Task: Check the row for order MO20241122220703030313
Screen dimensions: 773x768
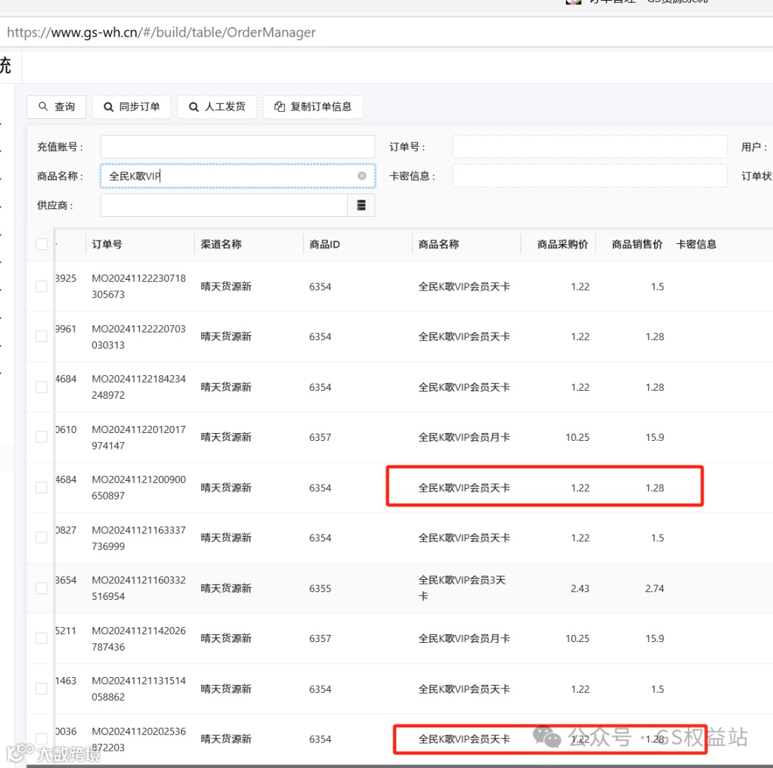Action: tap(42, 336)
